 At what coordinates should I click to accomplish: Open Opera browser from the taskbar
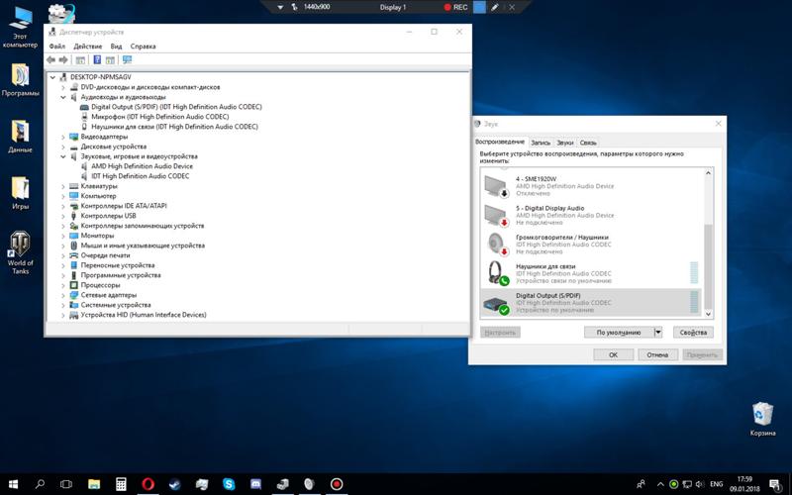(148, 484)
